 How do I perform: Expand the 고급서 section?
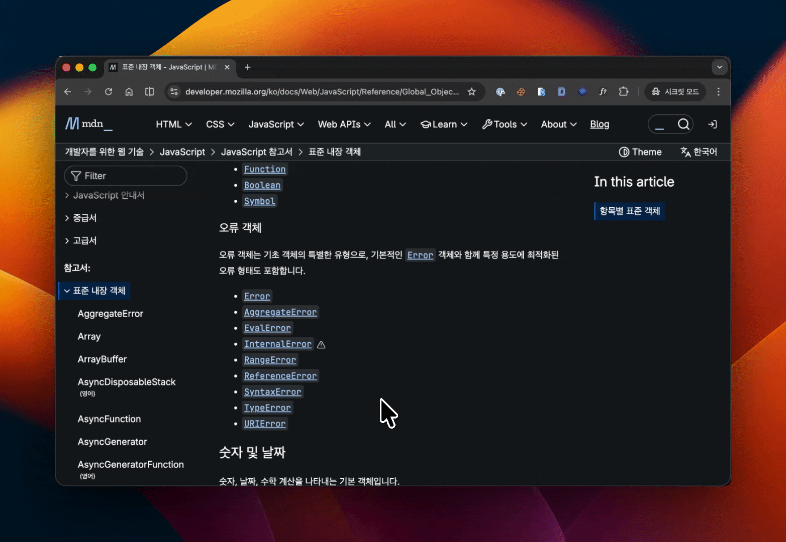[80, 240]
